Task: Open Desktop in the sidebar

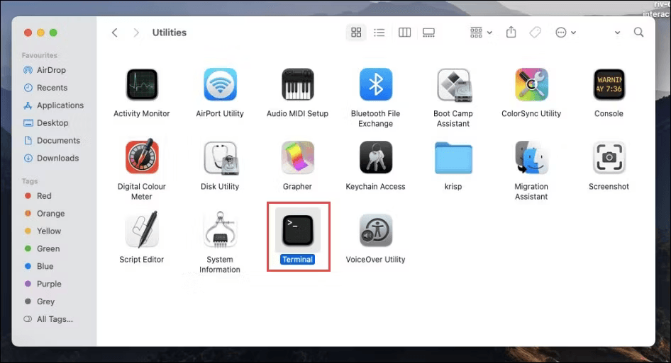Action: point(46,123)
